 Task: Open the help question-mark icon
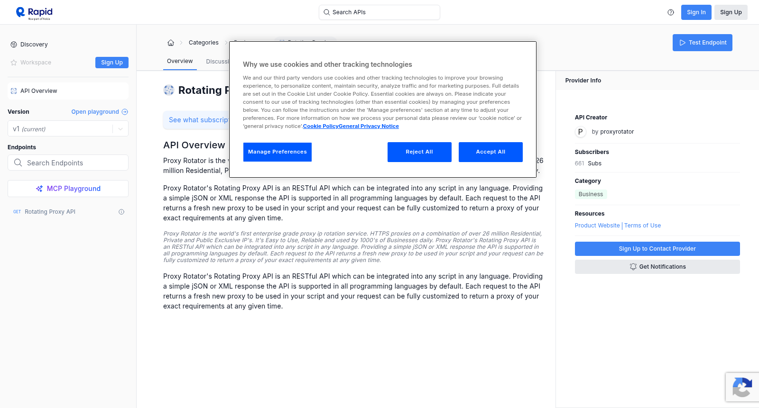tap(671, 12)
